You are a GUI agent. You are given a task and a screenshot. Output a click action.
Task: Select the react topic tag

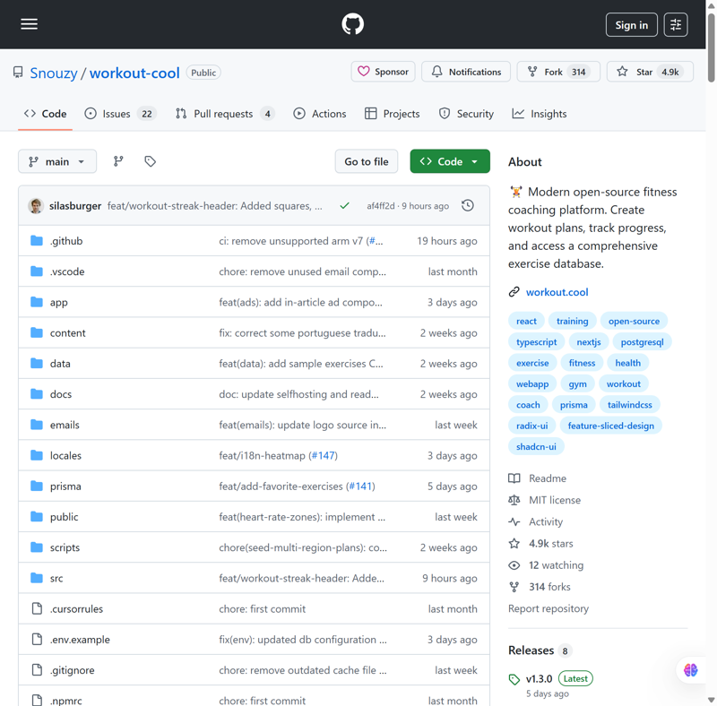[x=526, y=321]
